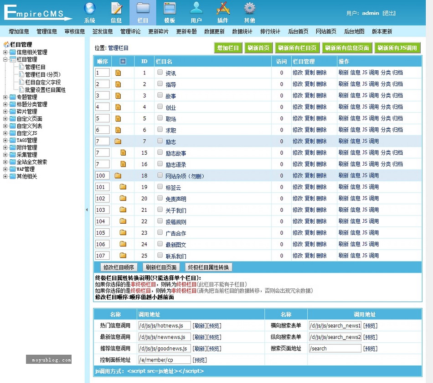Check the box for 指导 column
The width and height of the screenshot is (433, 383).
[x=160, y=84]
